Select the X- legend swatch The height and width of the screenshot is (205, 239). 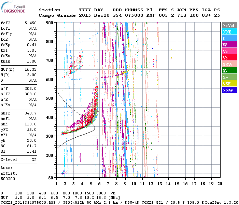point(229,71)
